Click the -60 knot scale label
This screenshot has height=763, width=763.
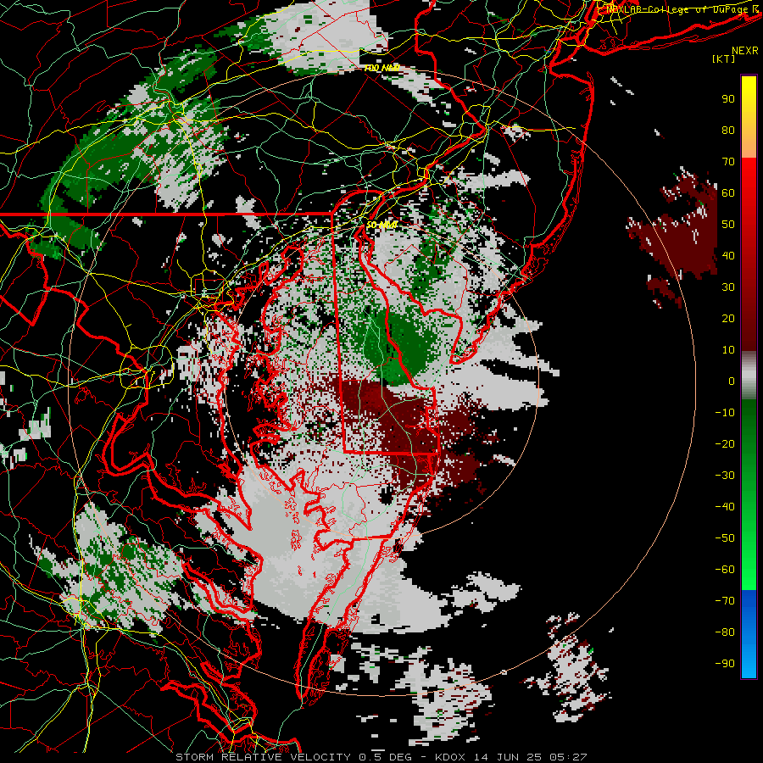tap(725, 570)
